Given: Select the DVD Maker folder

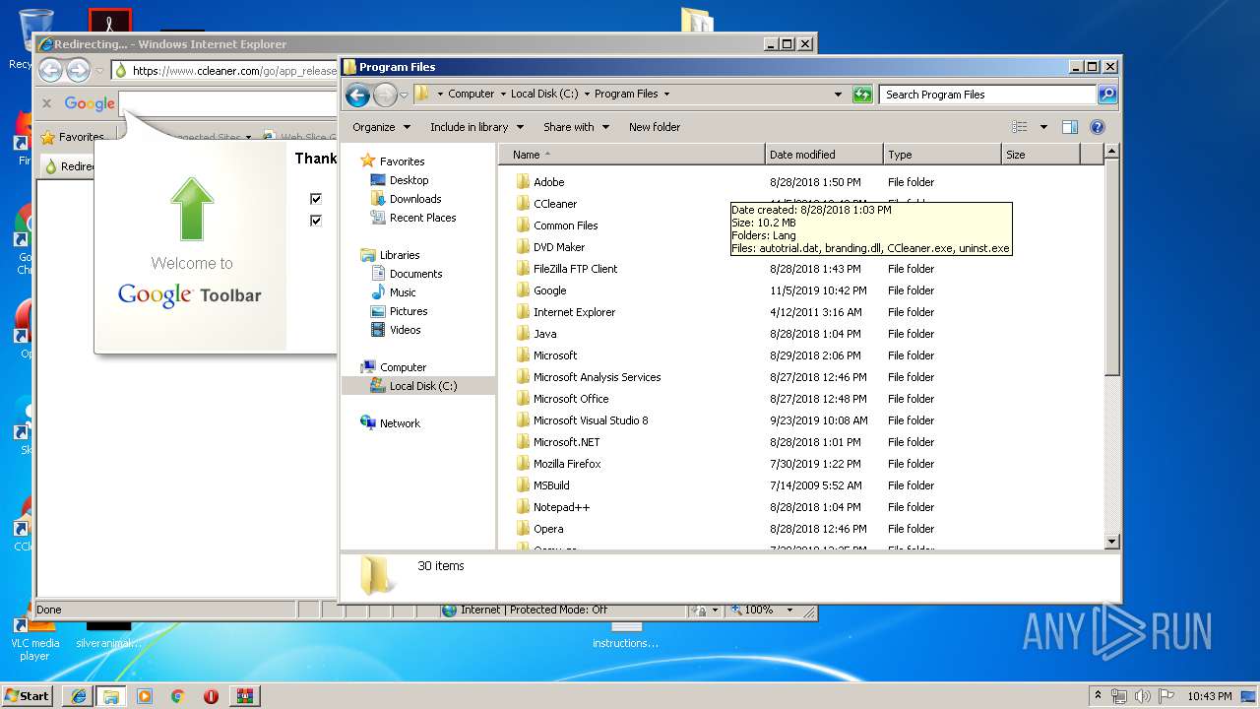Looking at the screenshot, I should coord(559,247).
